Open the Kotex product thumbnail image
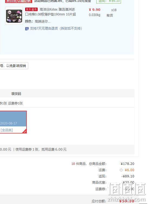The height and width of the screenshot is (204, 148). click(14, 16)
